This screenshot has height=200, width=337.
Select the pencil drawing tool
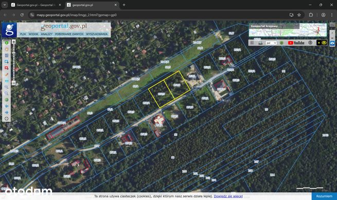coord(7,75)
